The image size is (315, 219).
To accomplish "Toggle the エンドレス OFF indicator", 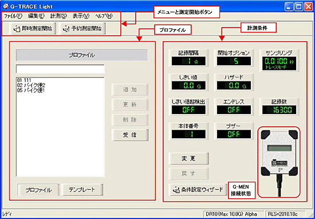I will [x=234, y=110].
